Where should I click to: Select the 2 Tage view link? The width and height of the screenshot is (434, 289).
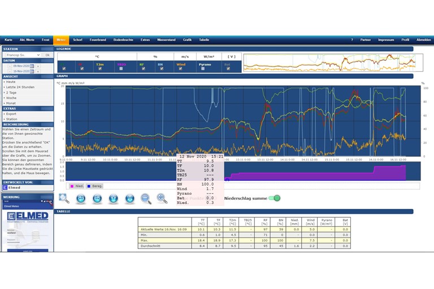[x=11, y=93]
